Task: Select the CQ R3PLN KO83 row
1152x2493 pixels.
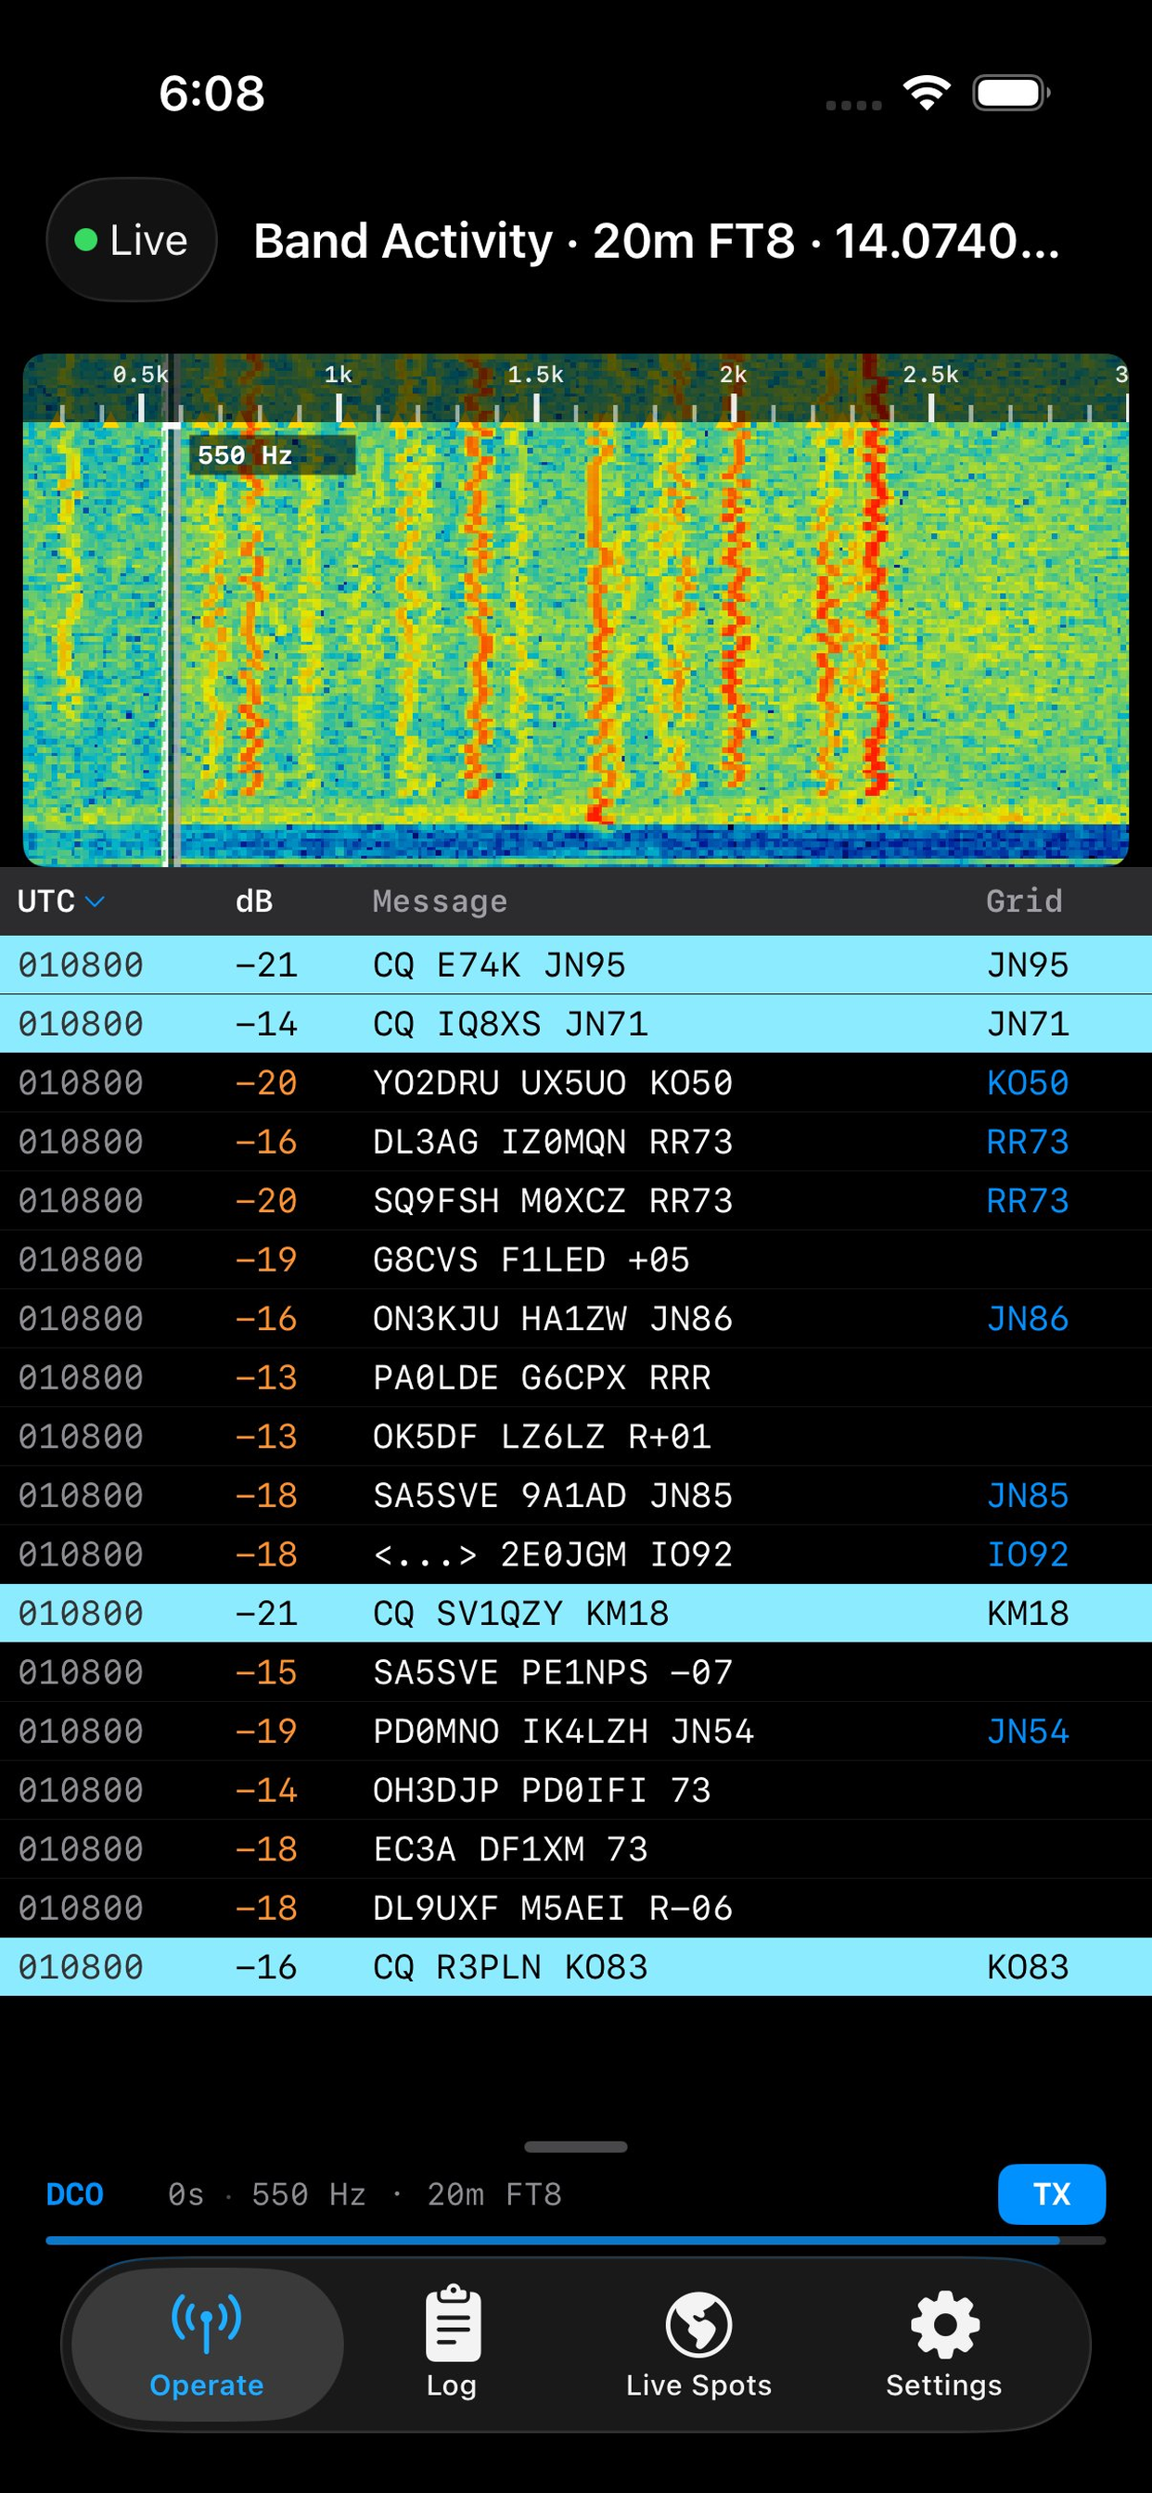Action: (576, 1966)
